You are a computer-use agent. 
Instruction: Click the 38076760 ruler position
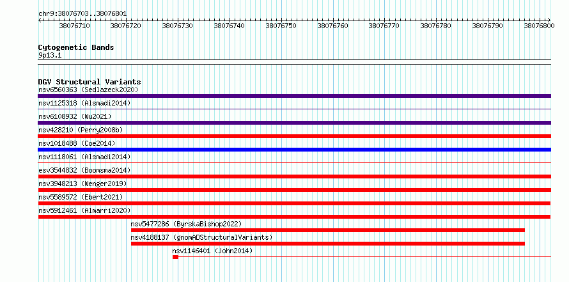332,26
